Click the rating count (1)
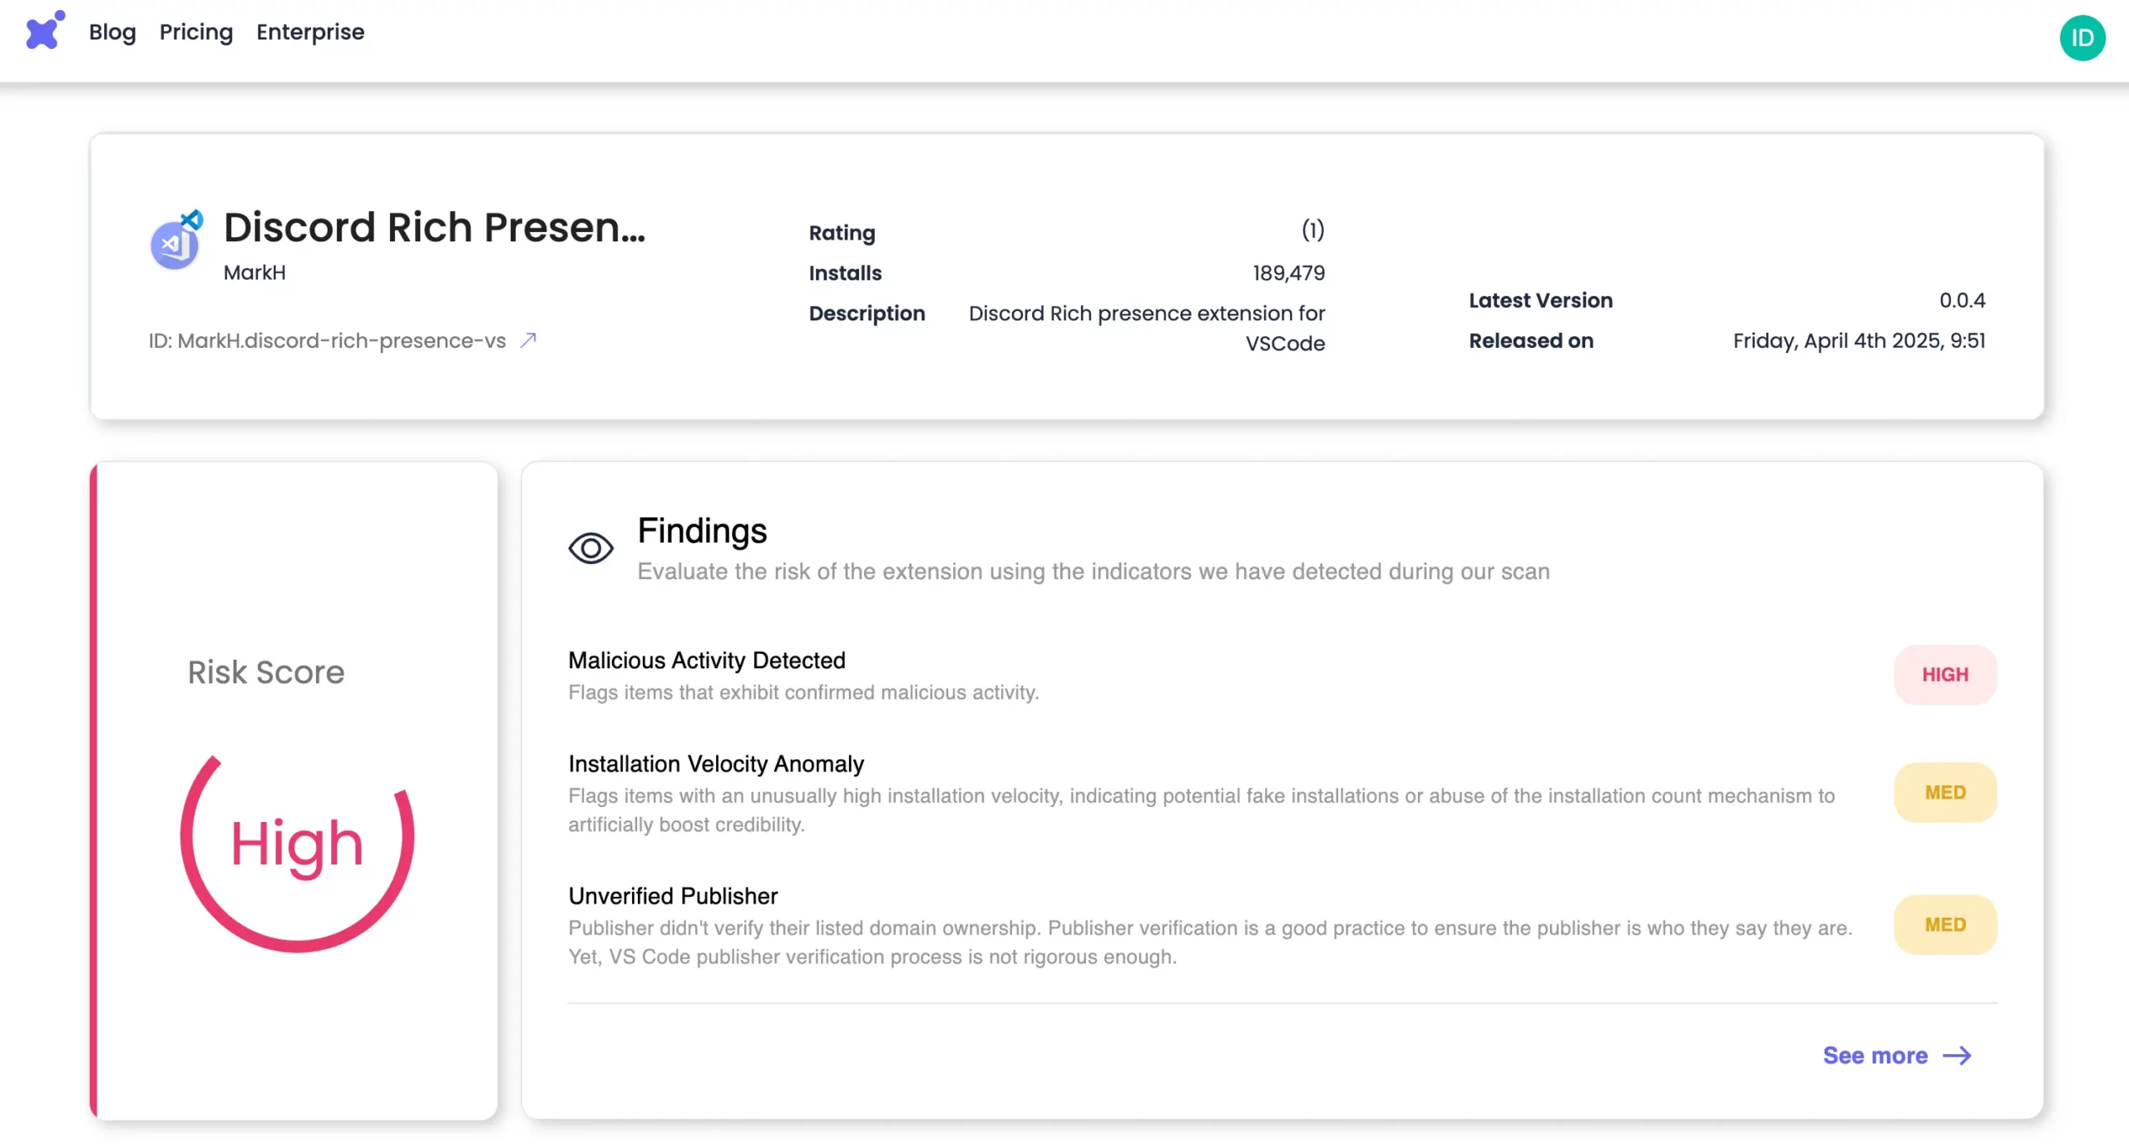The width and height of the screenshot is (2129, 1144). [x=1313, y=230]
